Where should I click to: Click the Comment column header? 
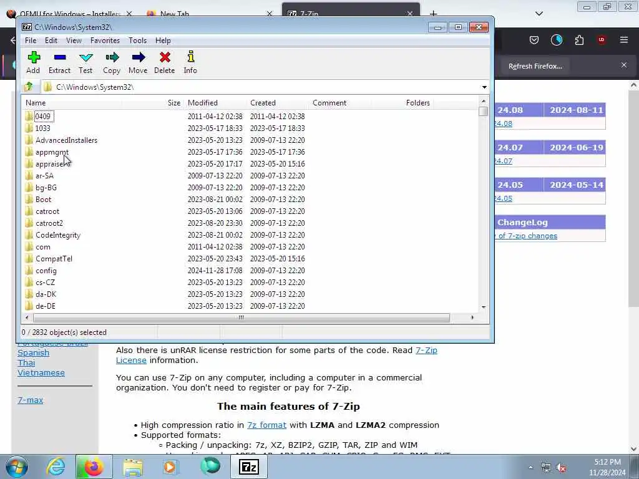[x=340, y=103]
